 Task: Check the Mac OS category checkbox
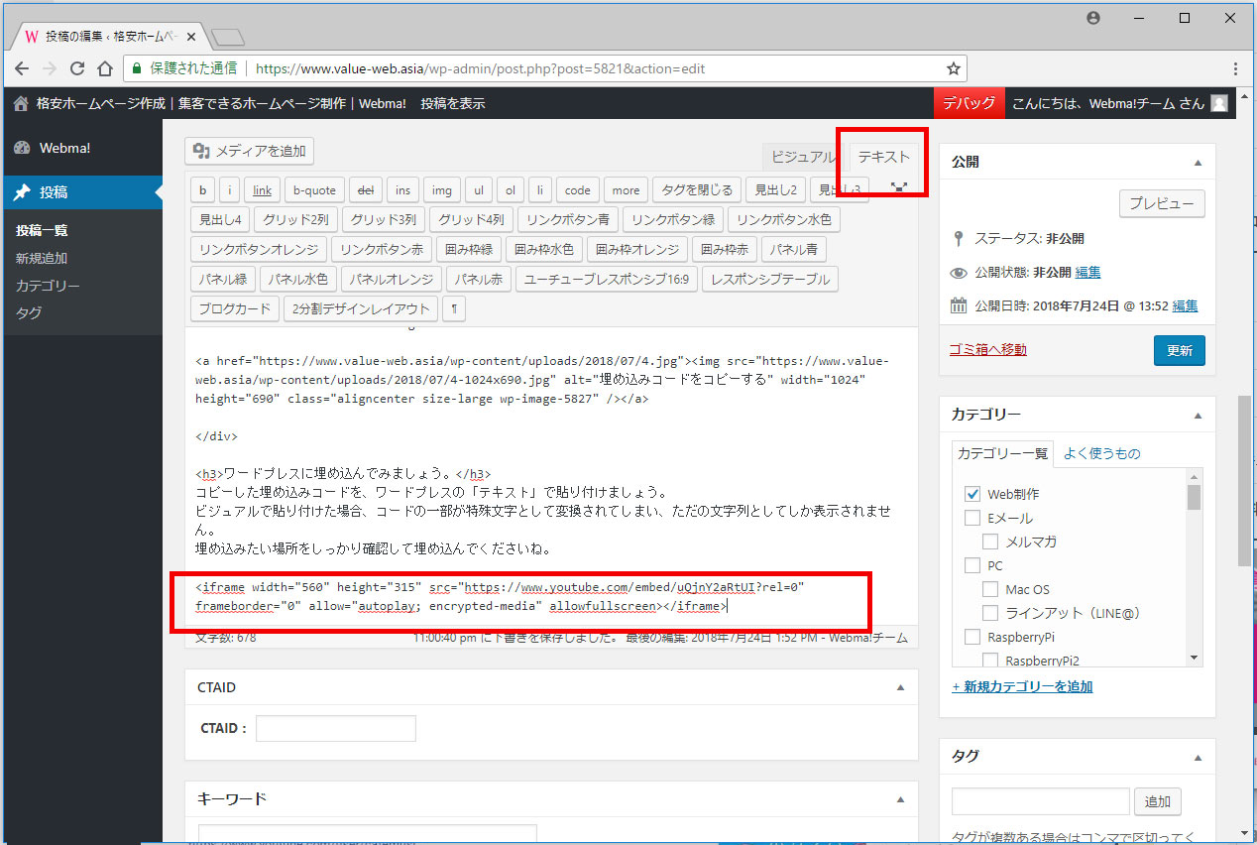click(x=990, y=589)
